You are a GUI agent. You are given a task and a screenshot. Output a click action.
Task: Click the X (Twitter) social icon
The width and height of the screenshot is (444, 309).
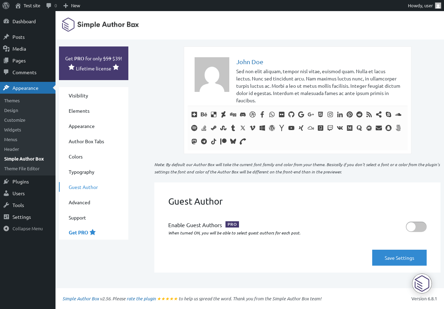pos(243,128)
